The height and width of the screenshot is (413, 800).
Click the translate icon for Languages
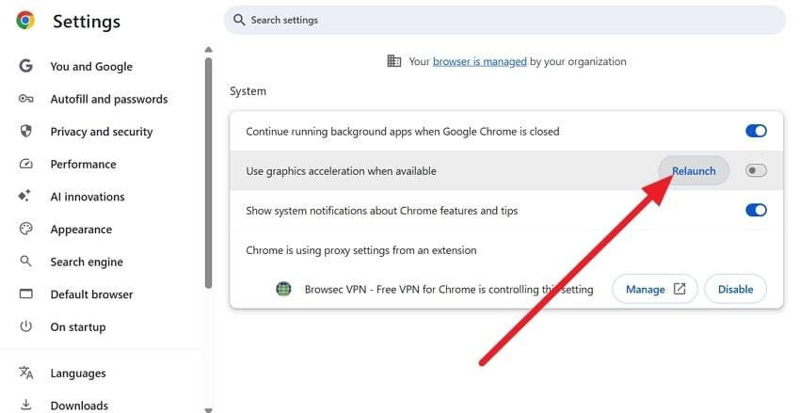click(26, 373)
